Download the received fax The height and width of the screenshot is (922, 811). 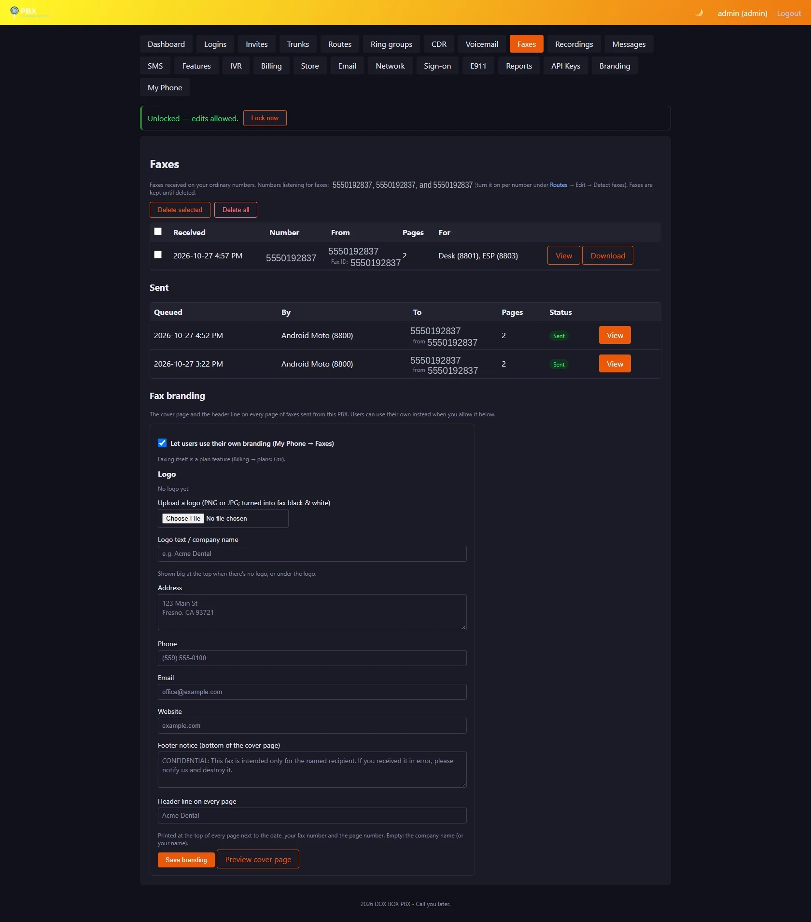point(607,255)
